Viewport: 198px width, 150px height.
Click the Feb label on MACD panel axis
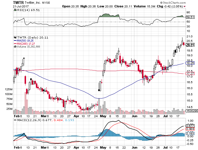[16, 148]
